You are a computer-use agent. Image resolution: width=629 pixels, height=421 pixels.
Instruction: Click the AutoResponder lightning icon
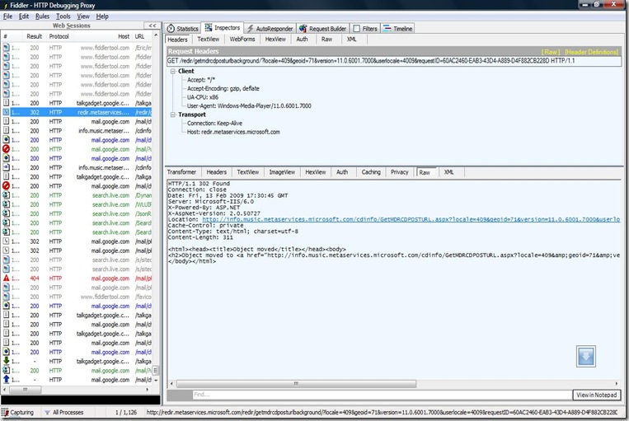[x=250, y=29]
